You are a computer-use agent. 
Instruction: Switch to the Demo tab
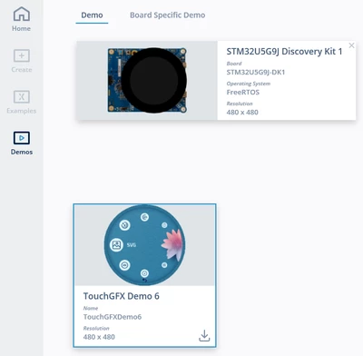click(92, 15)
